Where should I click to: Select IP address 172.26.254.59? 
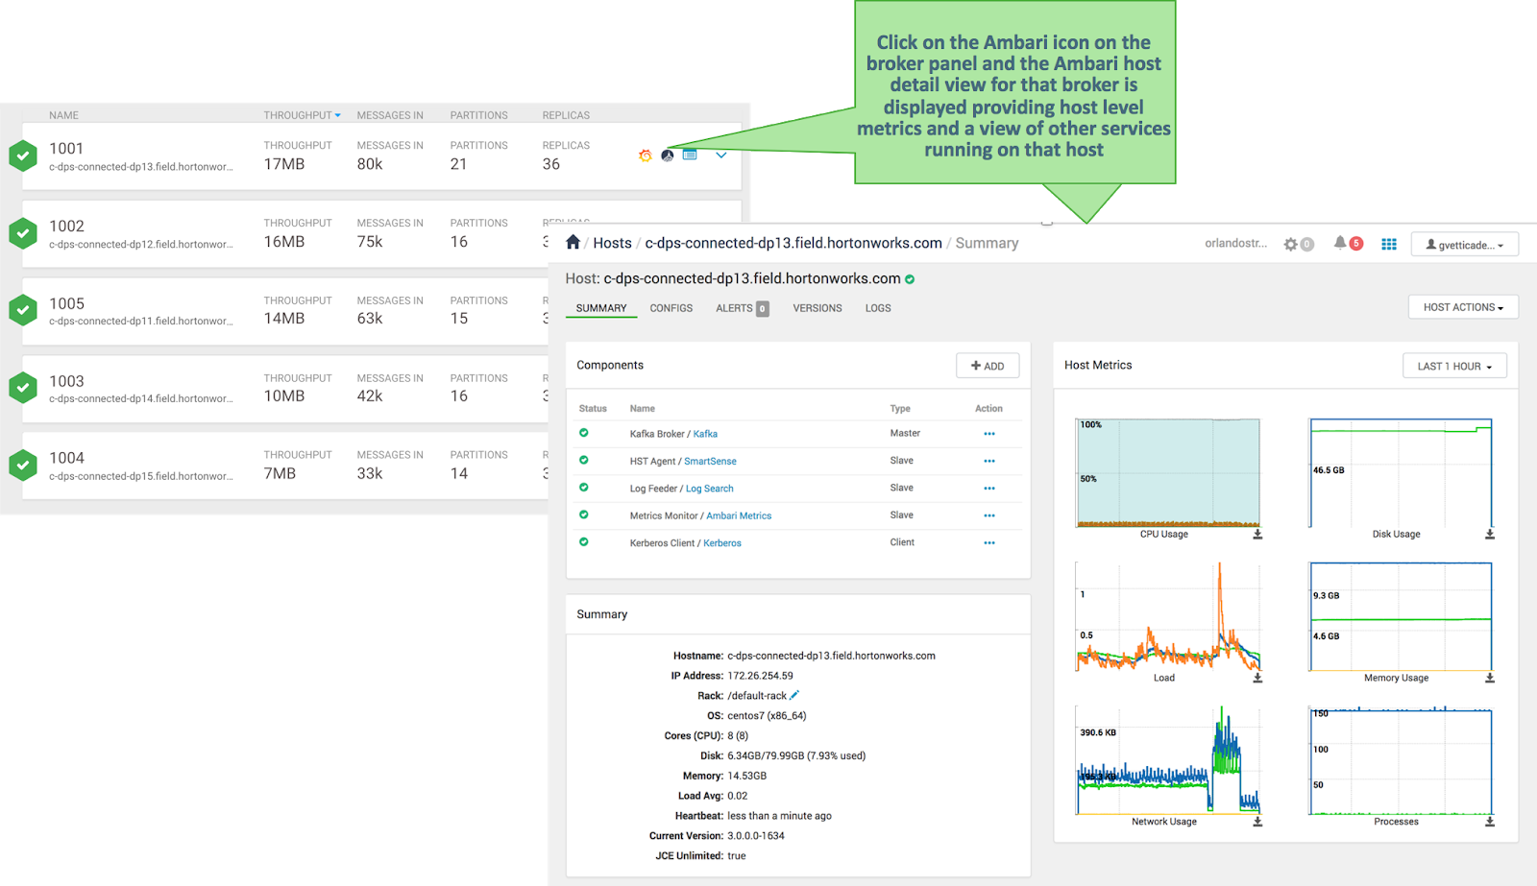pyautogui.click(x=760, y=676)
